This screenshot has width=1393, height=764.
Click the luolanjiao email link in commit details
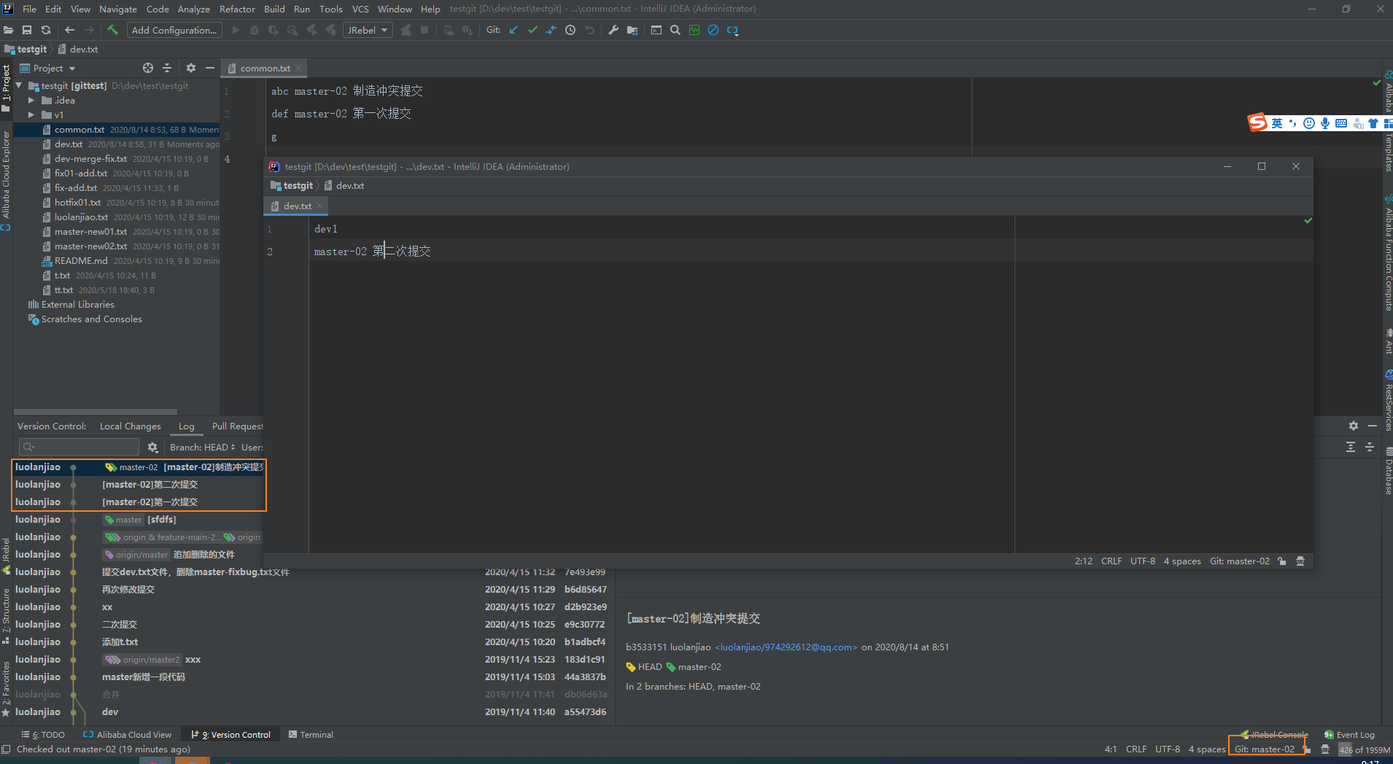[786, 647]
